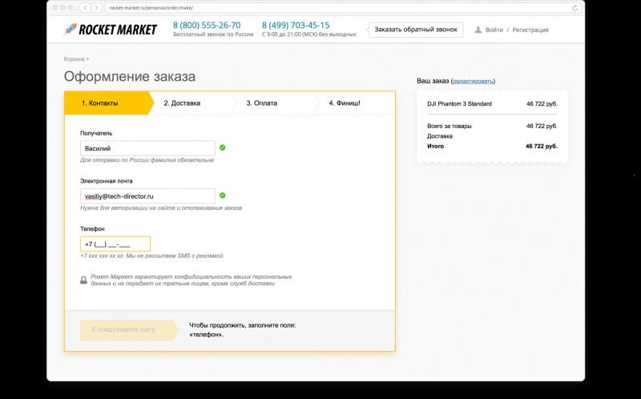Click the Получатель name input field
641x399 pixels.
click(x=147, y=148)
